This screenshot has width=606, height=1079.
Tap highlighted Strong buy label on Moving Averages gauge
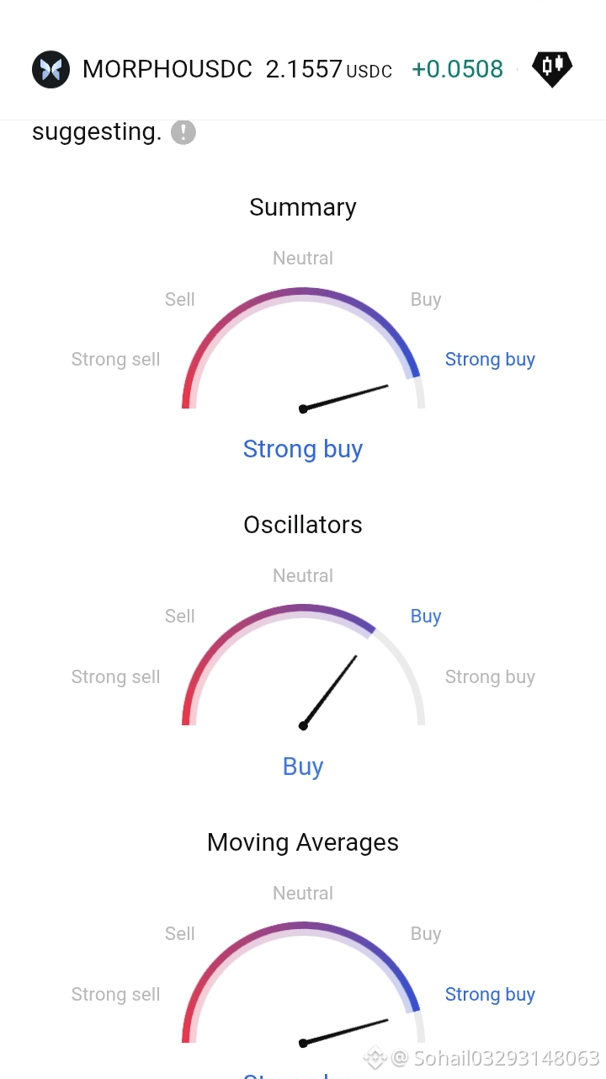[490, 995]
